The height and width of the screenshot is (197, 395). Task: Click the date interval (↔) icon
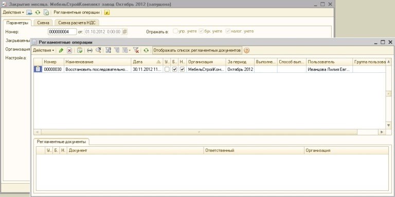(x=89, y=50)
